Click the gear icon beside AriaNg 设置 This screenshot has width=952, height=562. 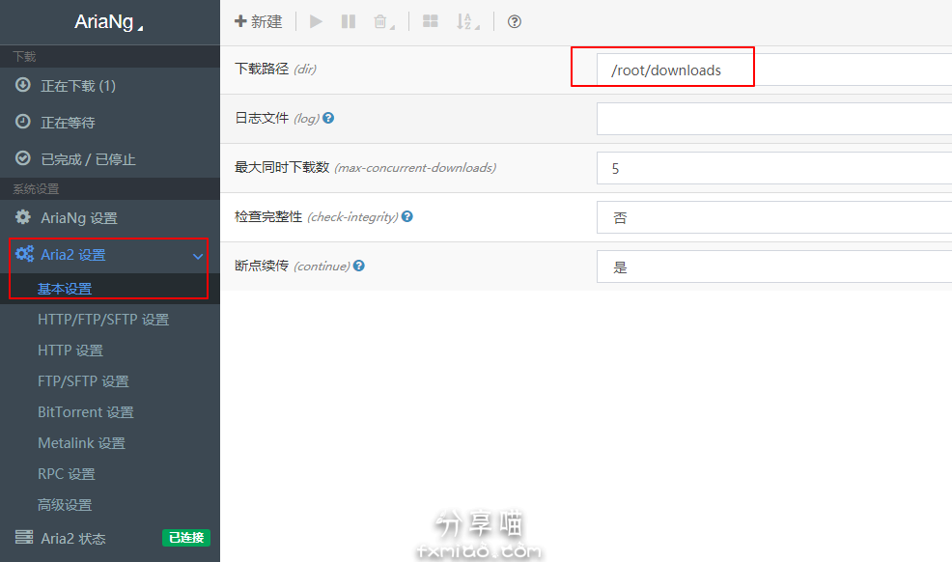tap(23, 216)
